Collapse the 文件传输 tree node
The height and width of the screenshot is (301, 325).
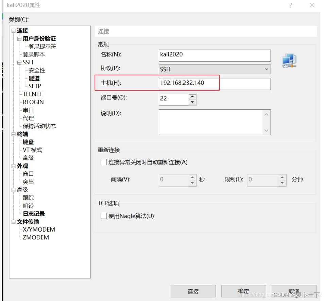point(14,222)
